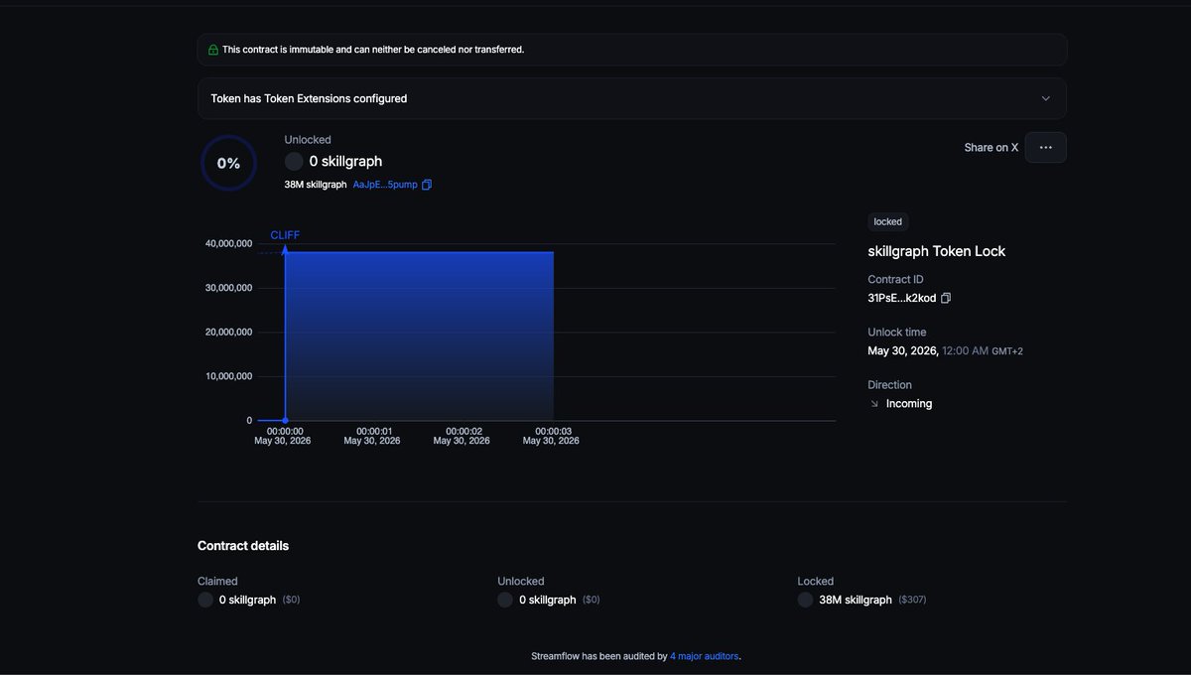Open the three-dot more options menu
The image size is (1191, 675).
coord(1045,147)
